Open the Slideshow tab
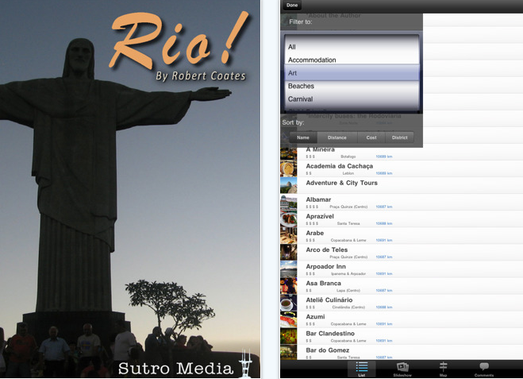This screenshot has height=379, width=523. tap(402, 369)
